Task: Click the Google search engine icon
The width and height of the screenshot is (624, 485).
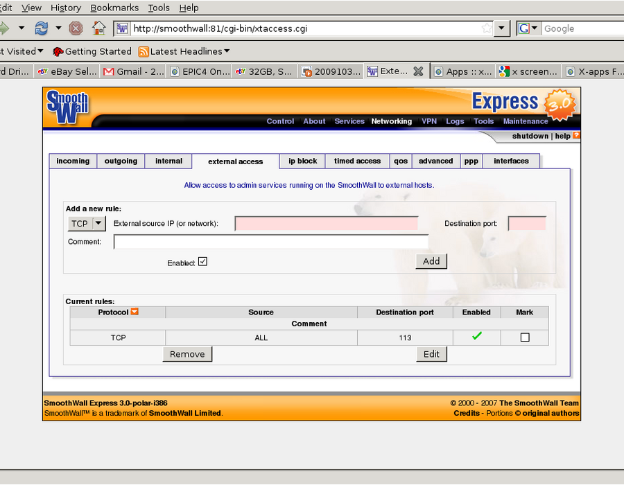Action: coord(524,28)
